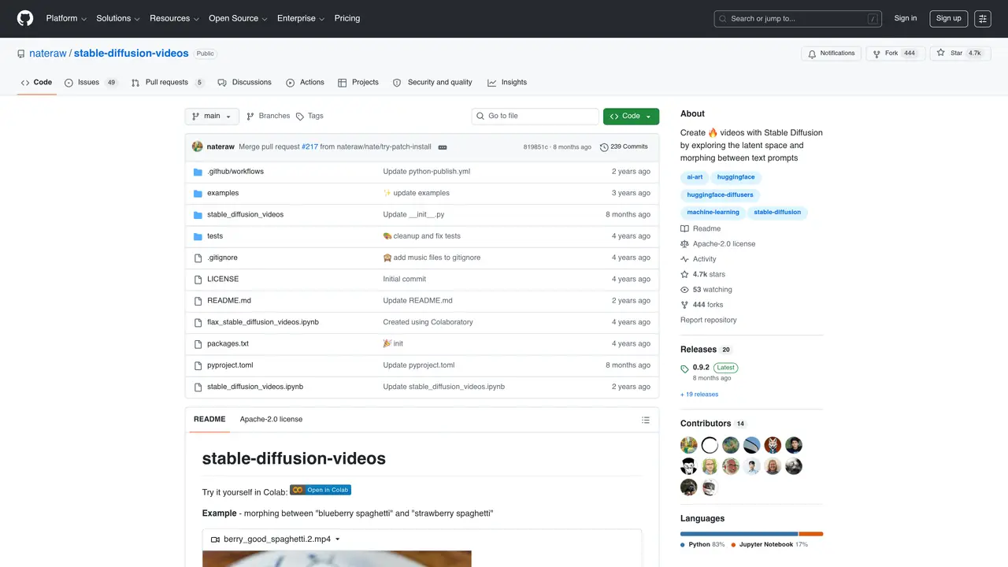The height and width of the screenshot is (567, 1008).
Task: Select the ai-art topic tag
Action: pyautogui.click(x=695, y=177)
